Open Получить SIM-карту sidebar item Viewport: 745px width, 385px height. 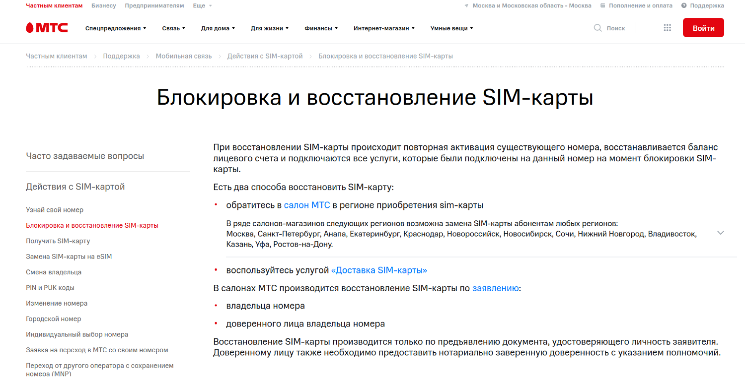tap(58, 241)
